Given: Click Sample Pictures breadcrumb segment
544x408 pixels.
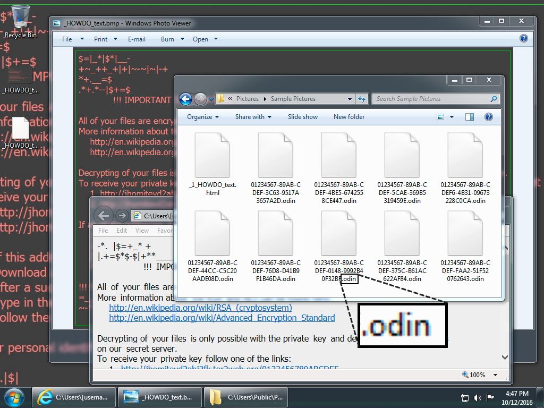Looking at the screenshot, I should [x=293, y=99].
